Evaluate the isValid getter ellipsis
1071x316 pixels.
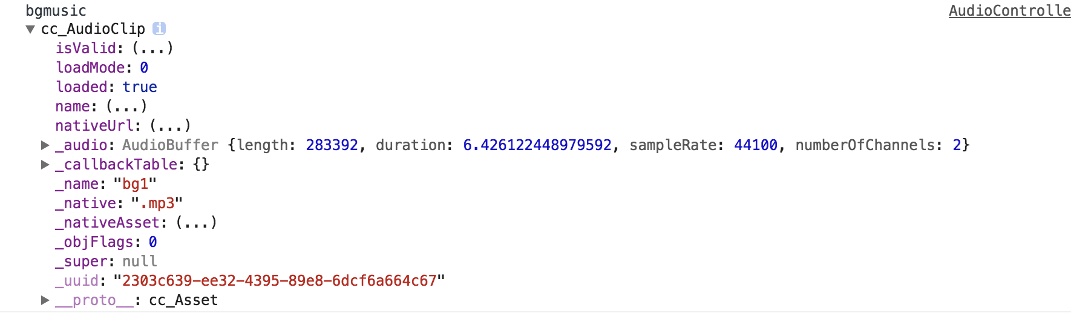pos(152,48)
